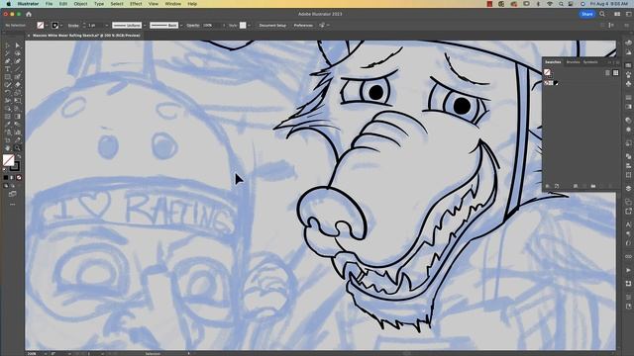Click Swap Fill and Stroke arrow
Image resolution: width=634 pixels, height=356 pixels.
[x=19, y=156]
